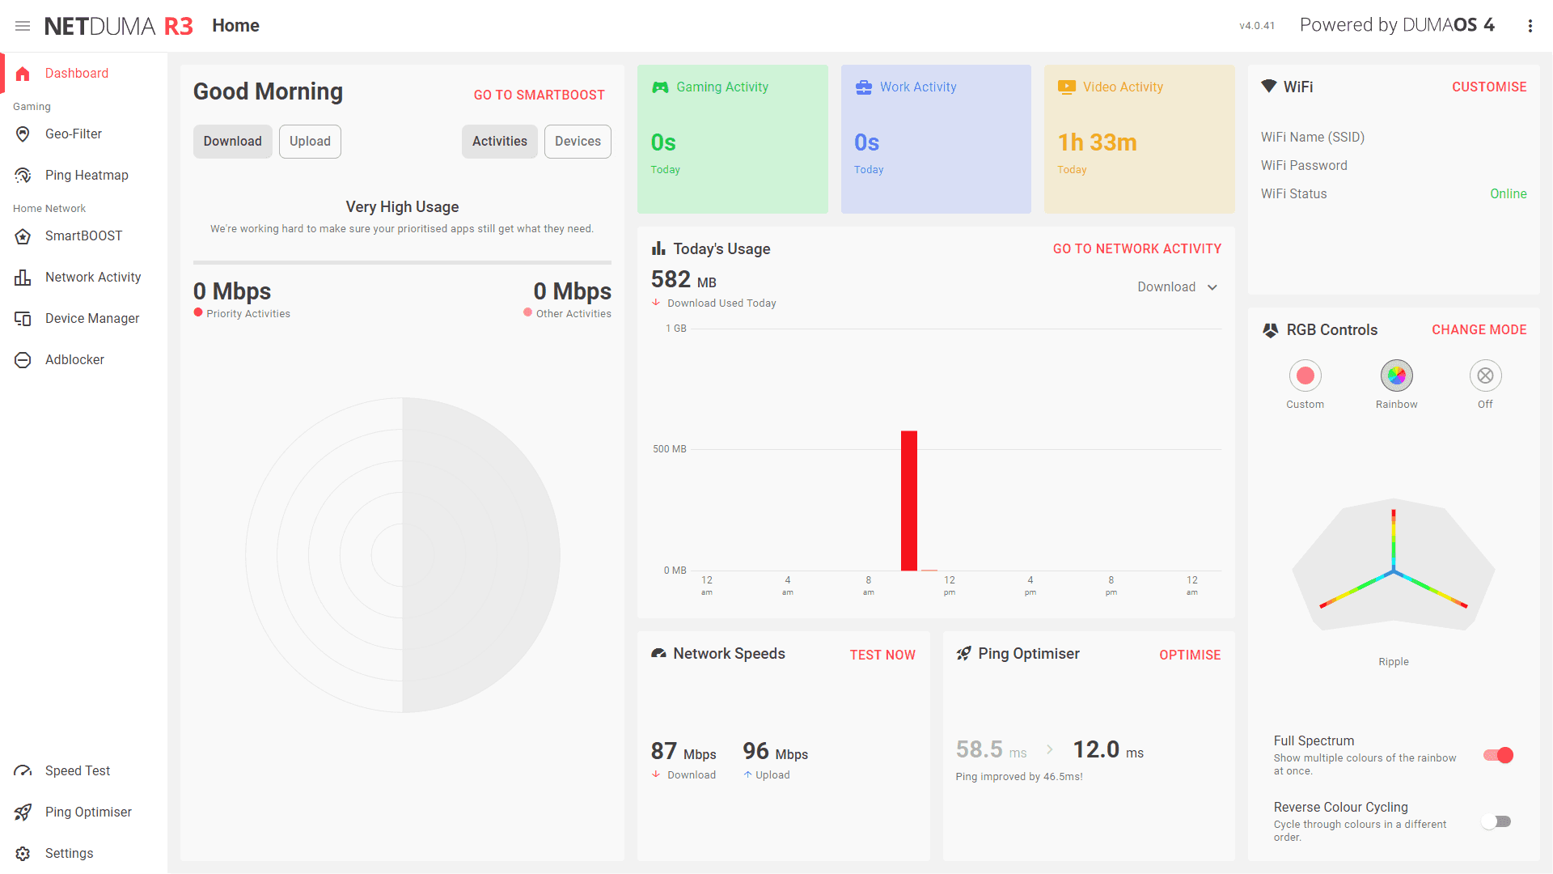Click the RGB Controls icon
Screen dimensions: 1553x874
tap(1271, 329)
